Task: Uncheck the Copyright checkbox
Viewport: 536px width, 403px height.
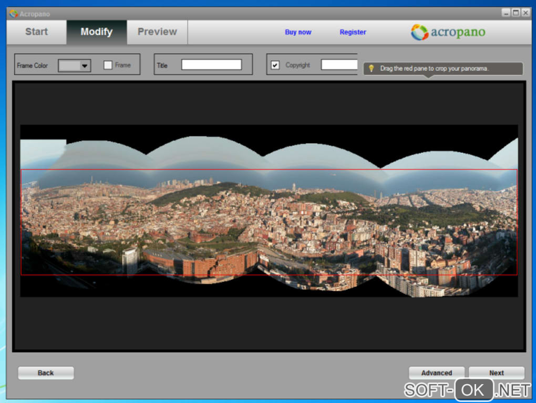Action: (275, 65)
